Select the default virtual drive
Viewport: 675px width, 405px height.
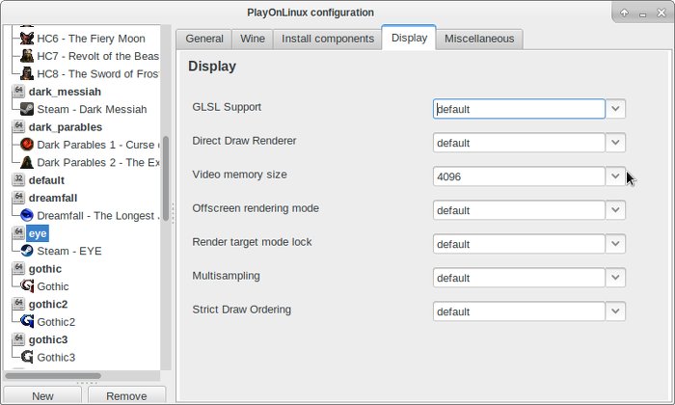click(46, 180)
